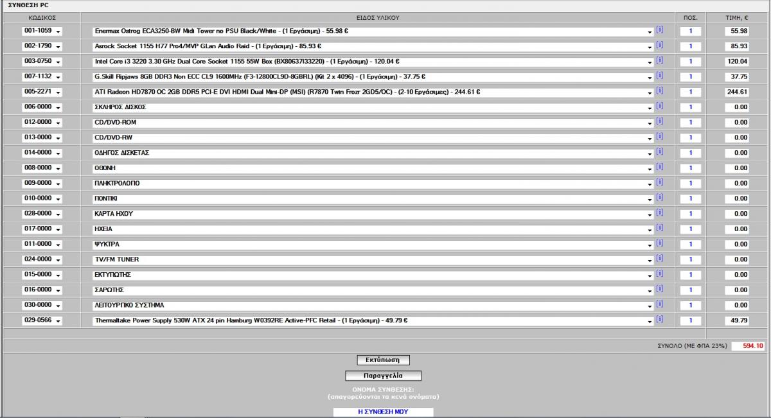Screen dimensions: 771x418
Task: Open info icon for CD/DVD-ROM row
Action: [659, 121]
